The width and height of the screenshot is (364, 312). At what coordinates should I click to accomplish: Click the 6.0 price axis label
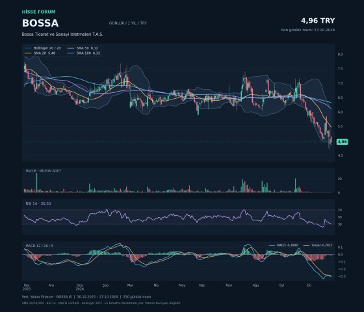tap(340, 112)
